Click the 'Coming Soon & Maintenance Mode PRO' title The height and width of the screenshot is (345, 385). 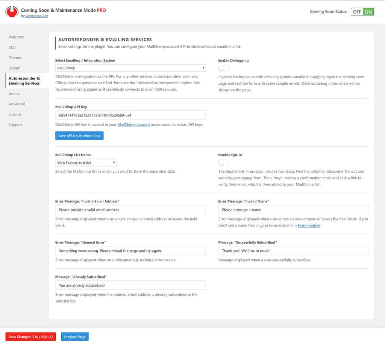pos(63,10)
